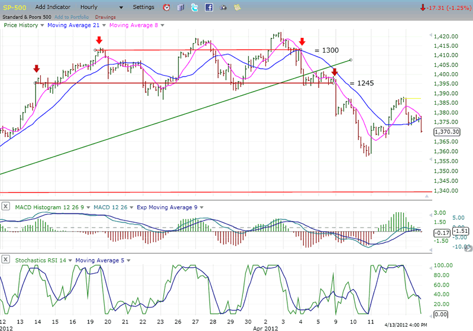
Task: Open the yellow sticky note icon
Action: point(237,8)
